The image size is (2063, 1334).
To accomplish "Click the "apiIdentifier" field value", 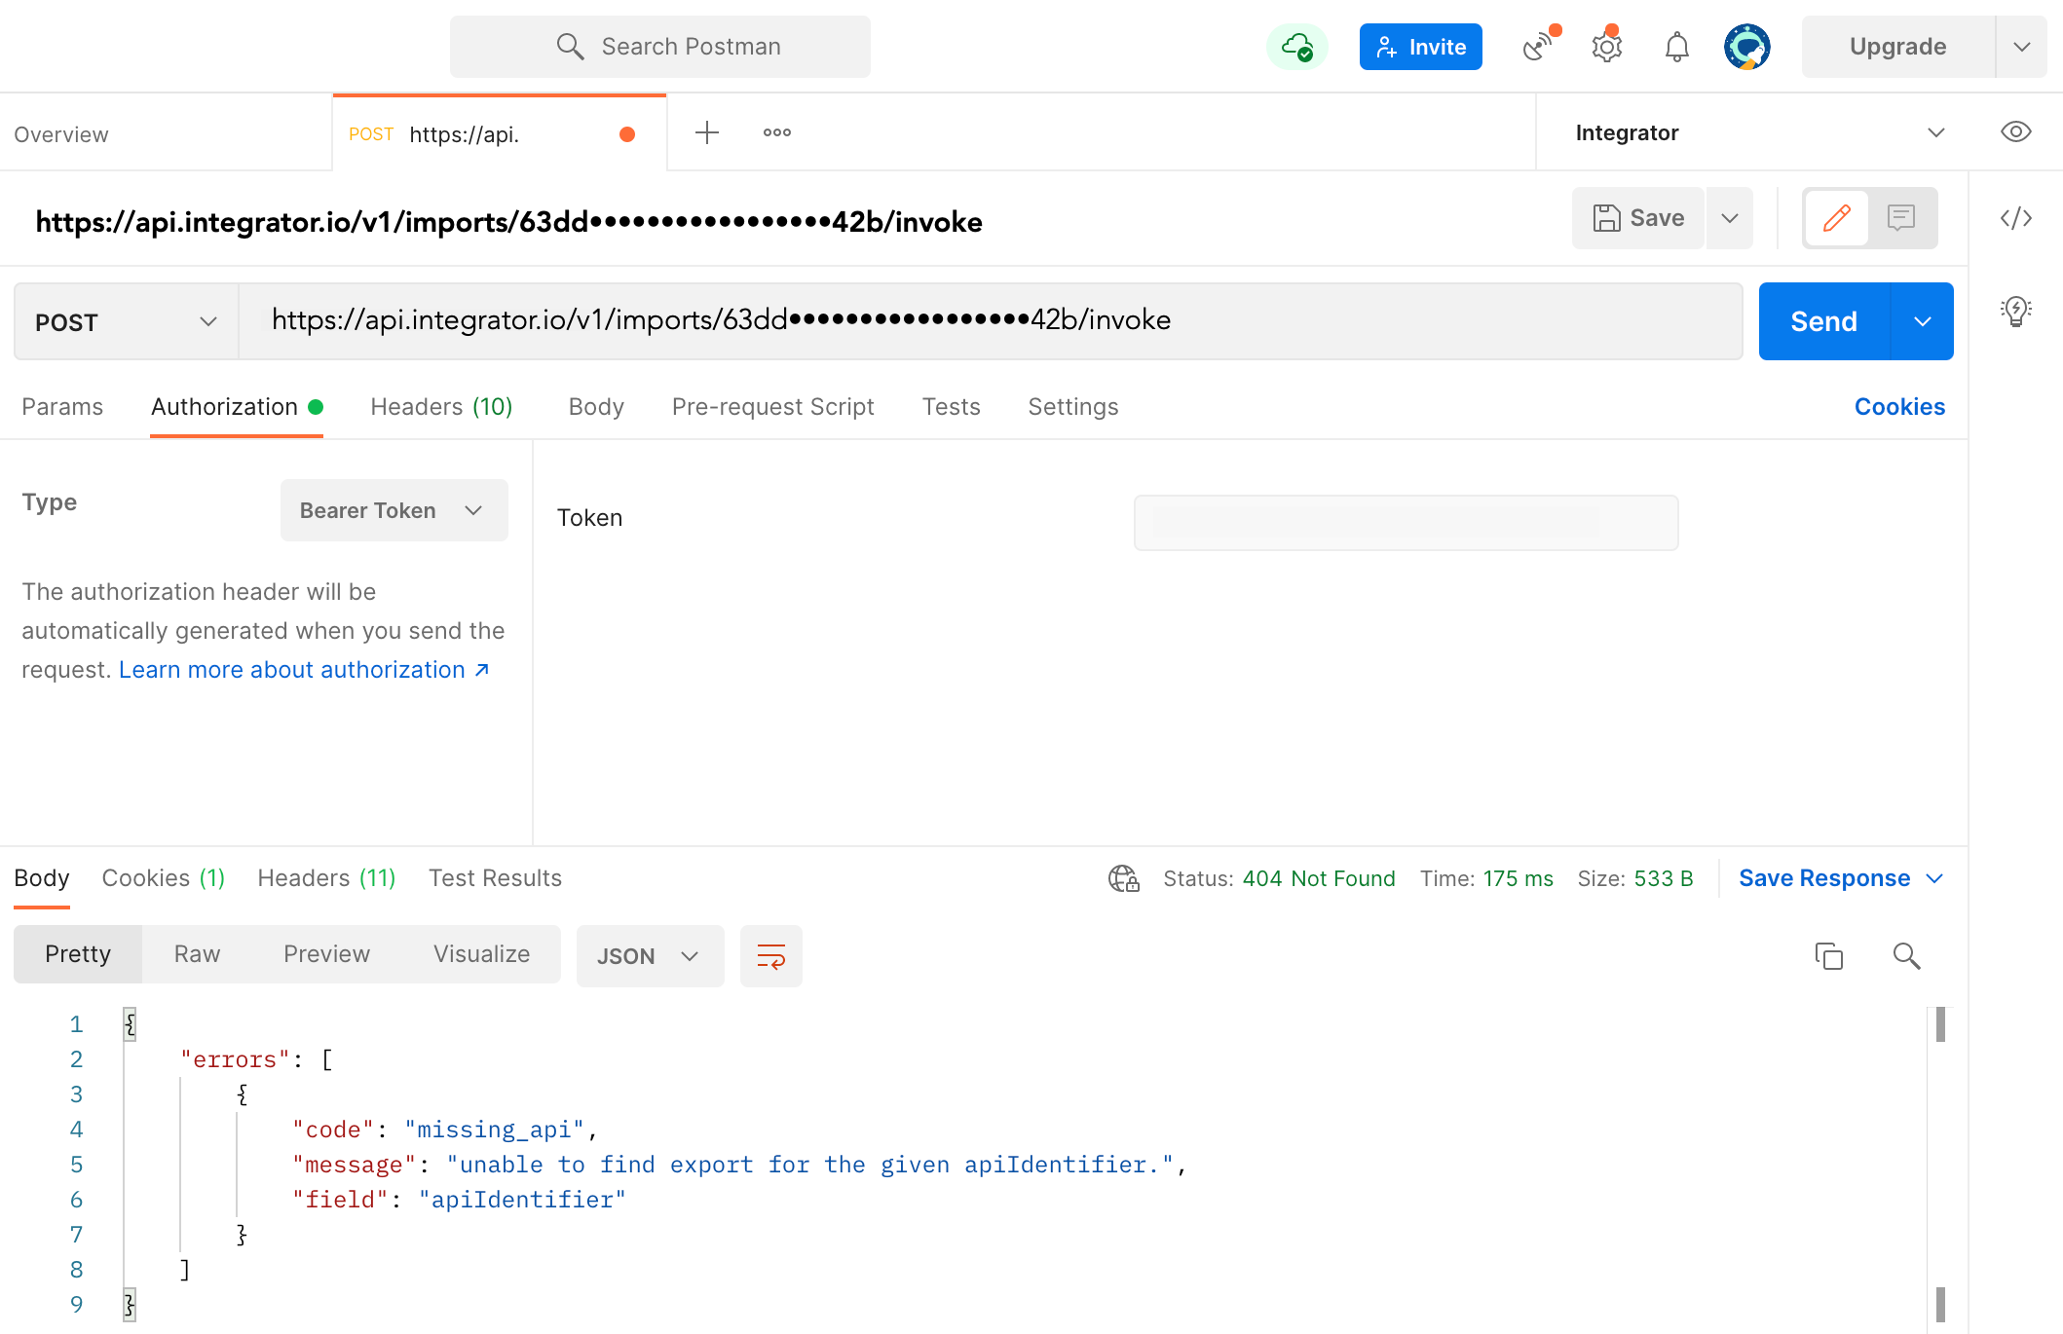I will (522, 1200).
